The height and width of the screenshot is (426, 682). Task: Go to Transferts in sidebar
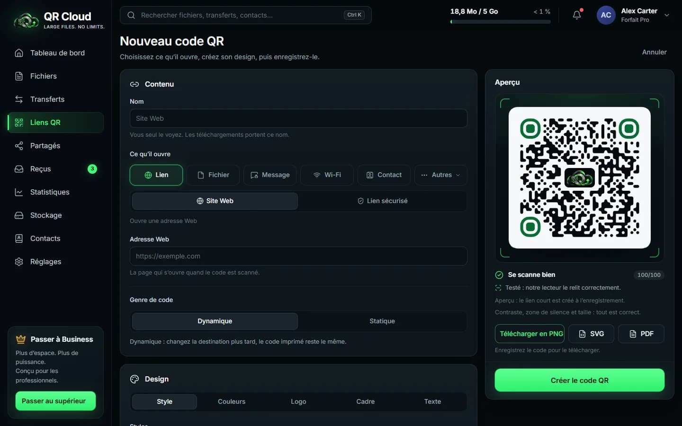pos(55,99)
